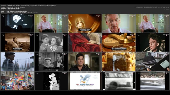This screenshot has width=170, height=95.
Task: Select the gold rotary telephone thumbnail
Action: pos(119,42)
